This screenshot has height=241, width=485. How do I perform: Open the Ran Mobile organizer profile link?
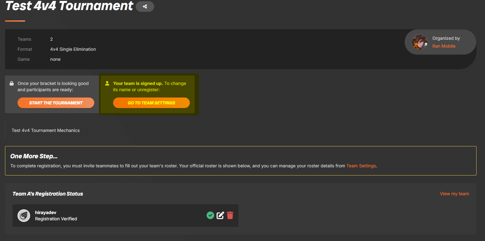coord(444,46)
